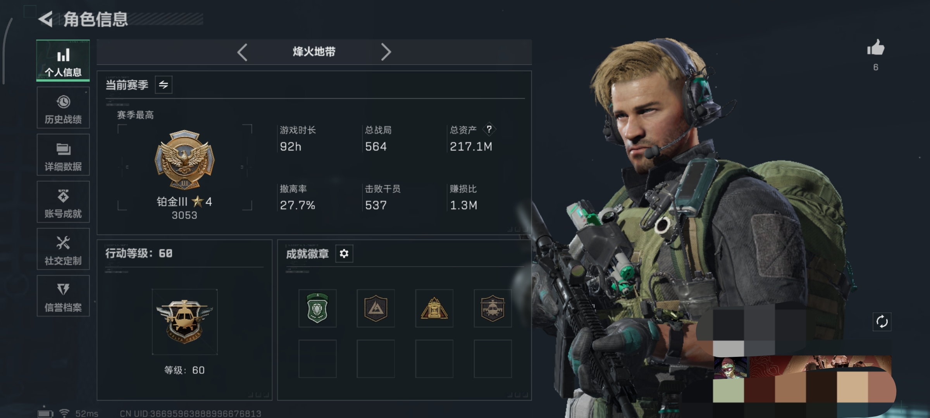Rotate character with the refresh icon
The width and height of the screenshot is (930, 418).
point(882,322)
